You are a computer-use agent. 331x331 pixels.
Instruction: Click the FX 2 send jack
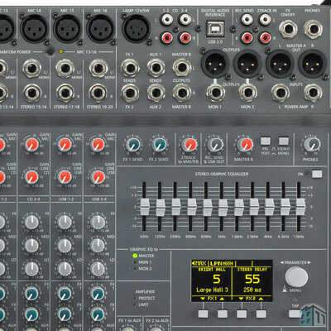pos(130,93)
